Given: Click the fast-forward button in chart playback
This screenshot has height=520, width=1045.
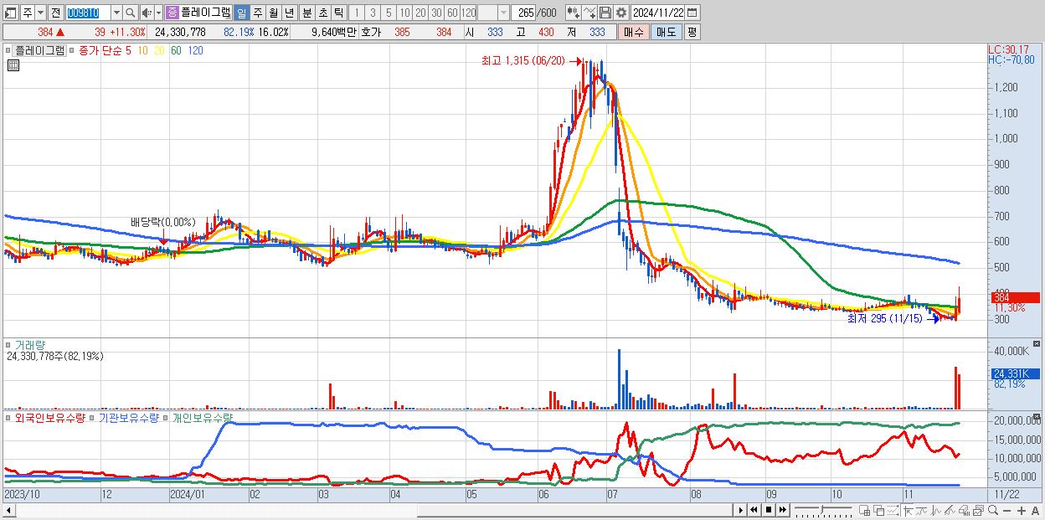Looking at the screenshot, I should click(x=782, y=510).
